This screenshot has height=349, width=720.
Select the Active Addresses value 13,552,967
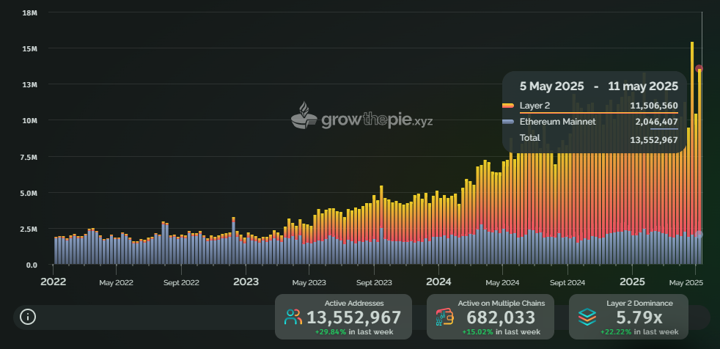click(354, 317)
